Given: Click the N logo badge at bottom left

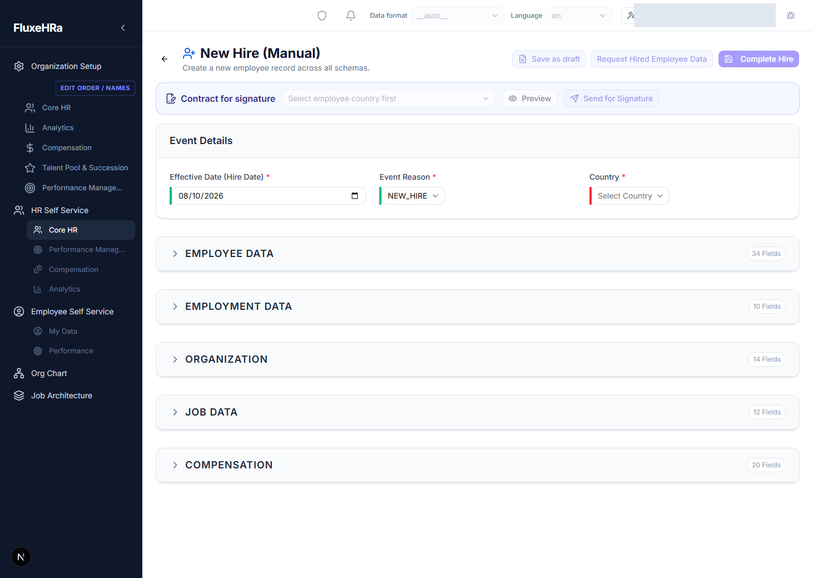Looking at the screenshot, I should (21, 557).
